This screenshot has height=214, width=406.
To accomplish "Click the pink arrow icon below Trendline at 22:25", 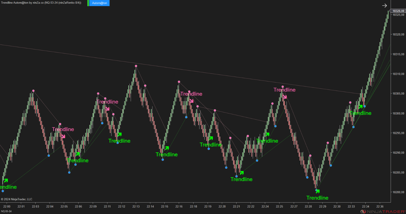I will 285,97.
